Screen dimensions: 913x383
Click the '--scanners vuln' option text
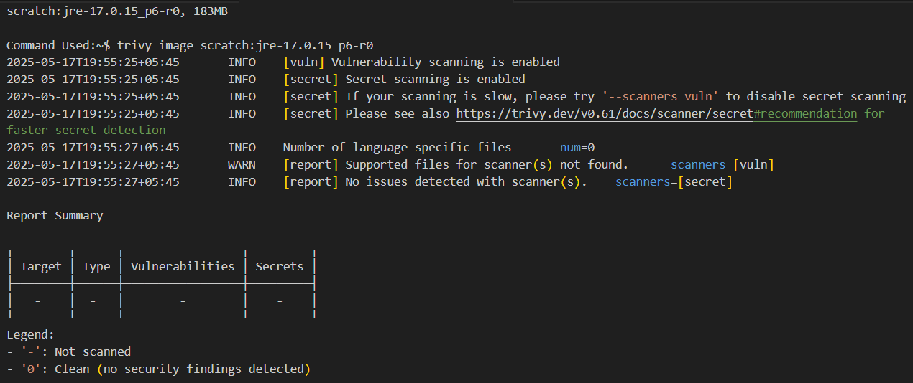pyautogui.click(x=660, y=97)
